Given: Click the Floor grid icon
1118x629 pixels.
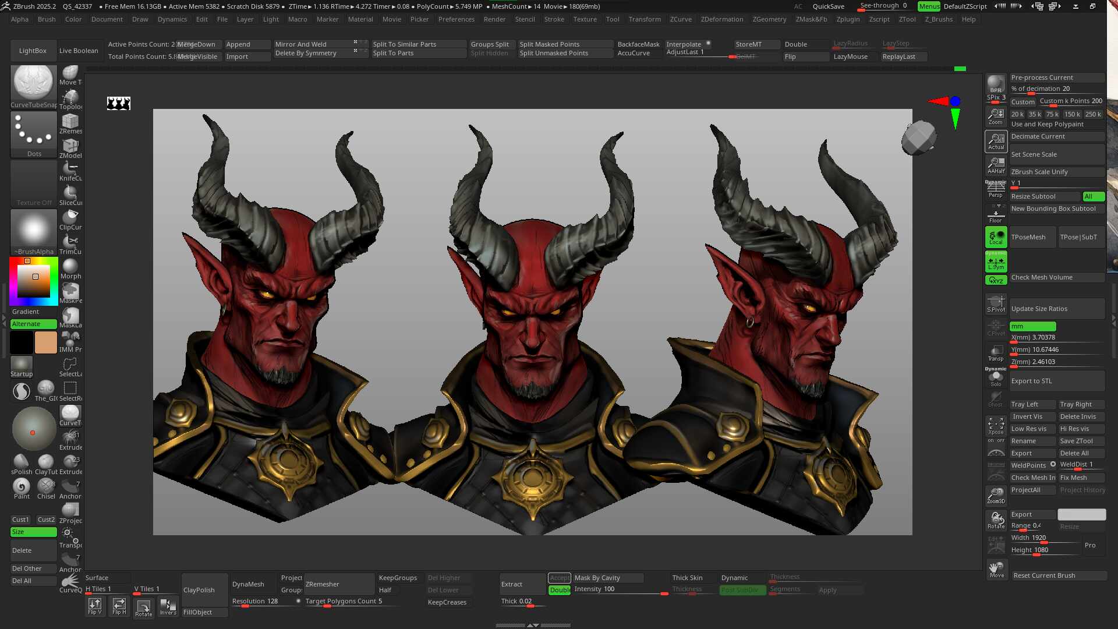Looking at the screenshot, I should pos(996,214).
